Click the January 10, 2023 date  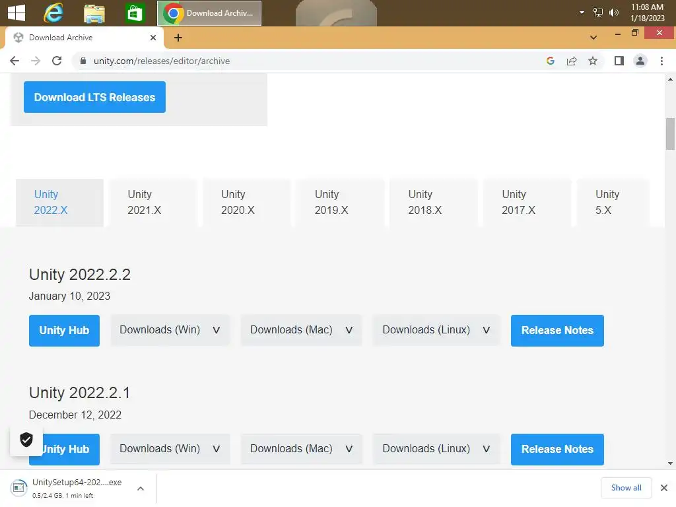pos(69,296)
